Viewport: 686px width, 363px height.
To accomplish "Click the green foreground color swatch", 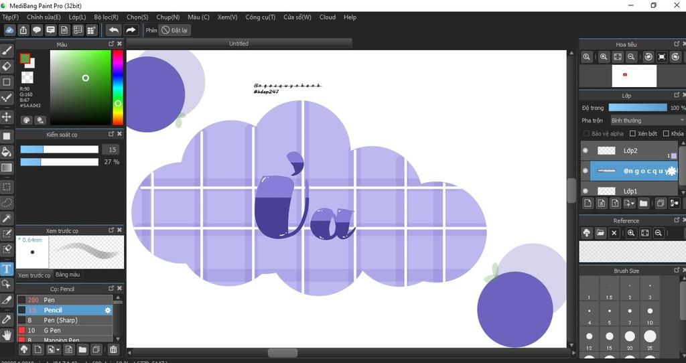I will (25, 59).
